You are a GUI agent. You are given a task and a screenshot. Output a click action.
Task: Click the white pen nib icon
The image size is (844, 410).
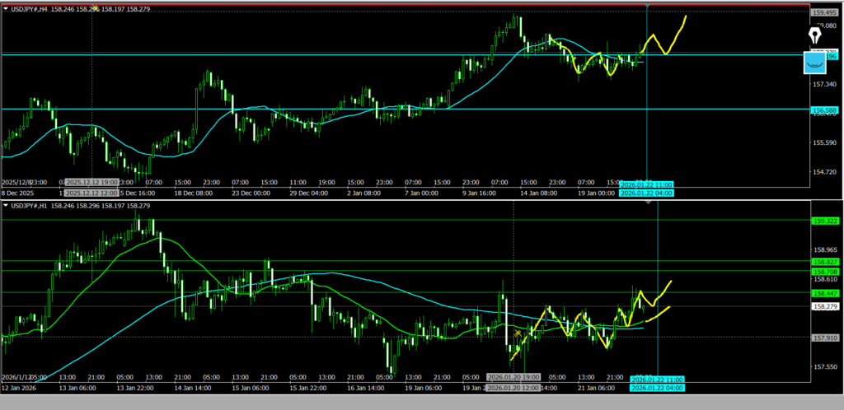[815, 36]
